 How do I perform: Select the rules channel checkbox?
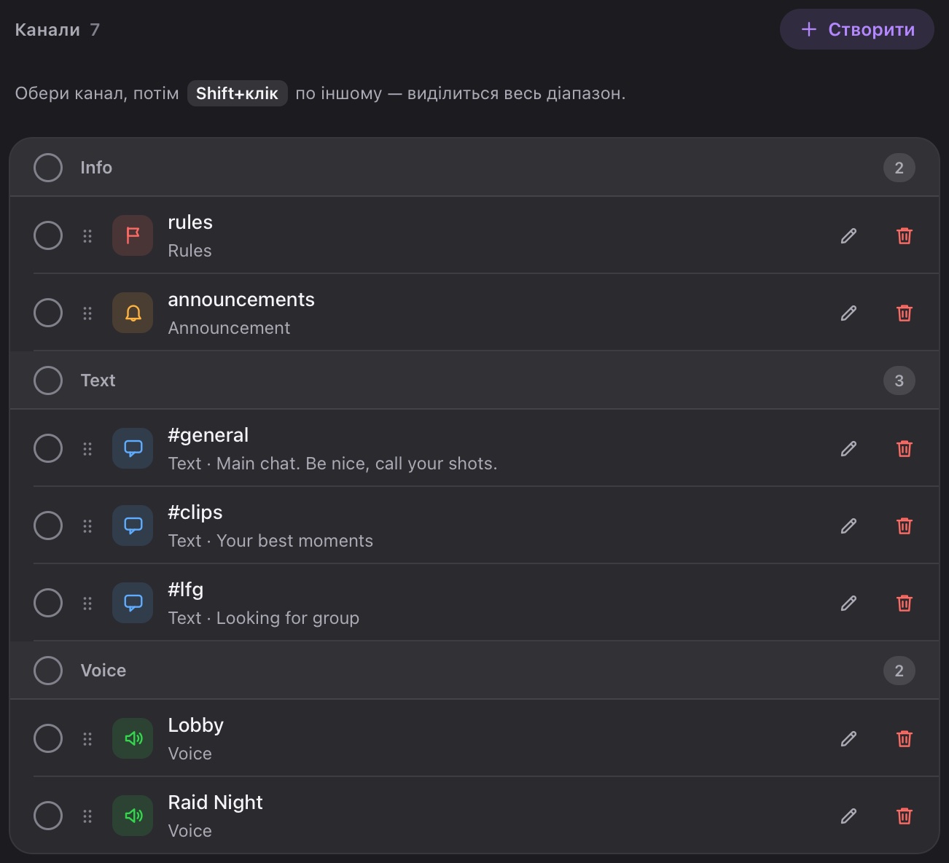click(x=48, y=235)
